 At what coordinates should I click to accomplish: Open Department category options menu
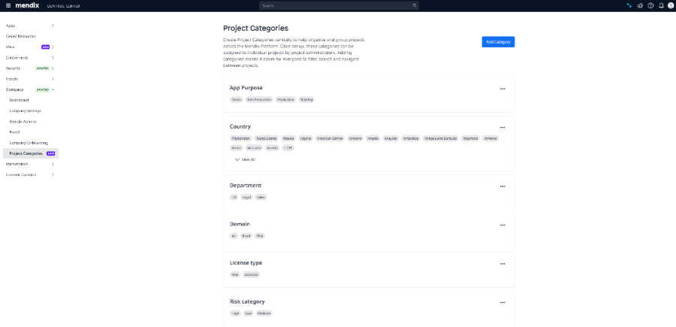(502, 186)
